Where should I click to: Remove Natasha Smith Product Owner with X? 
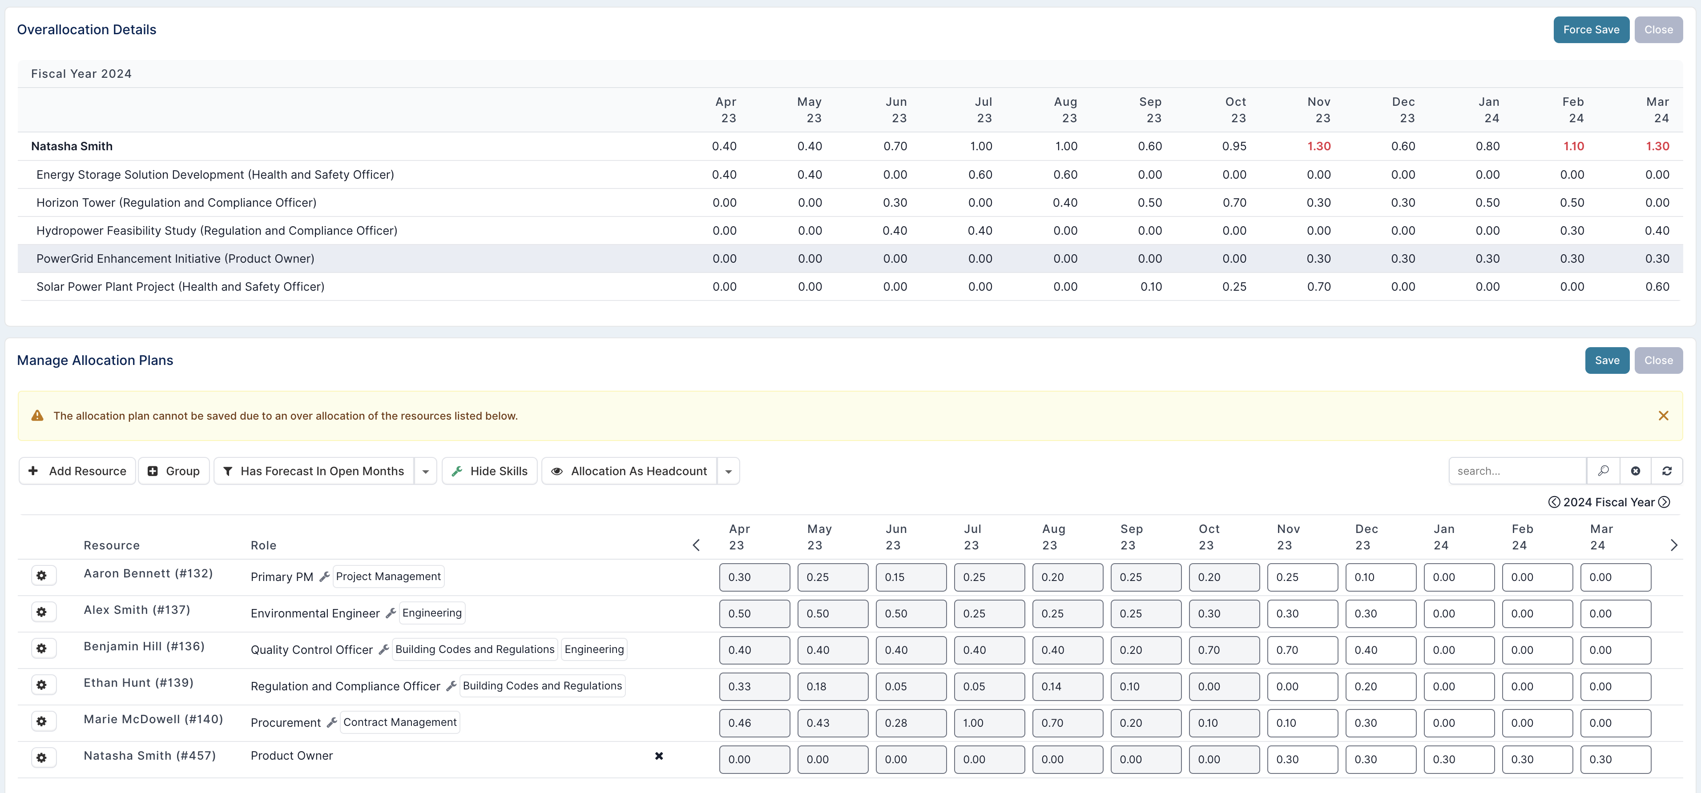(x=658, y=756)
